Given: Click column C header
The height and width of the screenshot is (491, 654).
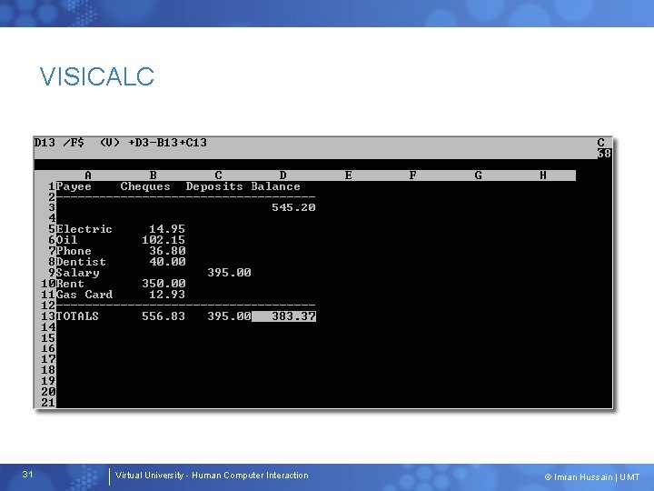Looking at the screenshot, I should tap(218, 175).
